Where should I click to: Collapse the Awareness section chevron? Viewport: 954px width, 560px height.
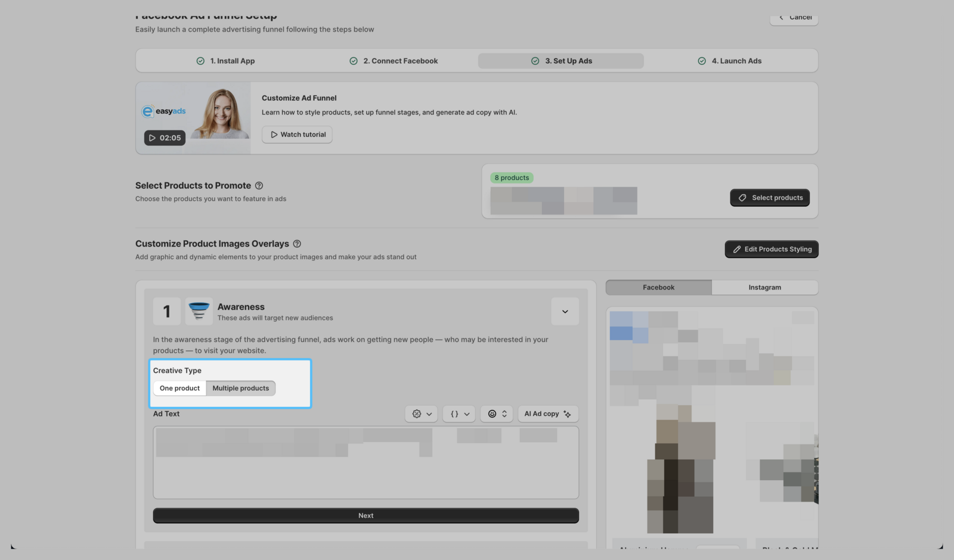(565, 312)
